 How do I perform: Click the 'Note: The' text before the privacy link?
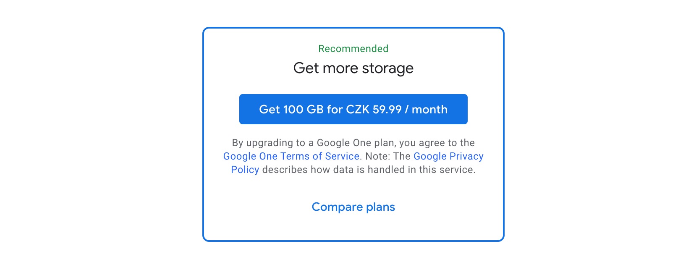pyautogui.click(x=388, y=156)
